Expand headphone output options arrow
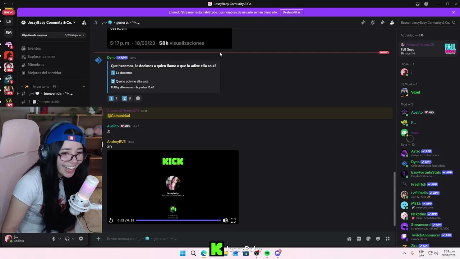The width and height of the screenshot is (460, 259). tap(73, 238)
